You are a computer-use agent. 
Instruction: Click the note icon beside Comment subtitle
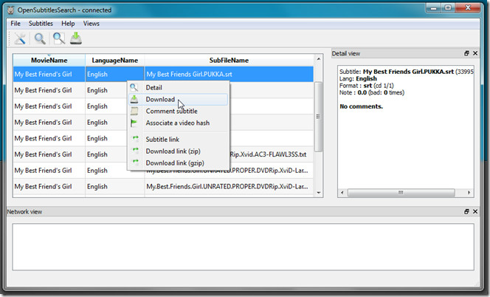[134, 111]
